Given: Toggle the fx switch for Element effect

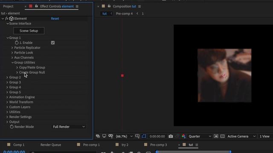Looking at the screenshot, I should point(7,19).
